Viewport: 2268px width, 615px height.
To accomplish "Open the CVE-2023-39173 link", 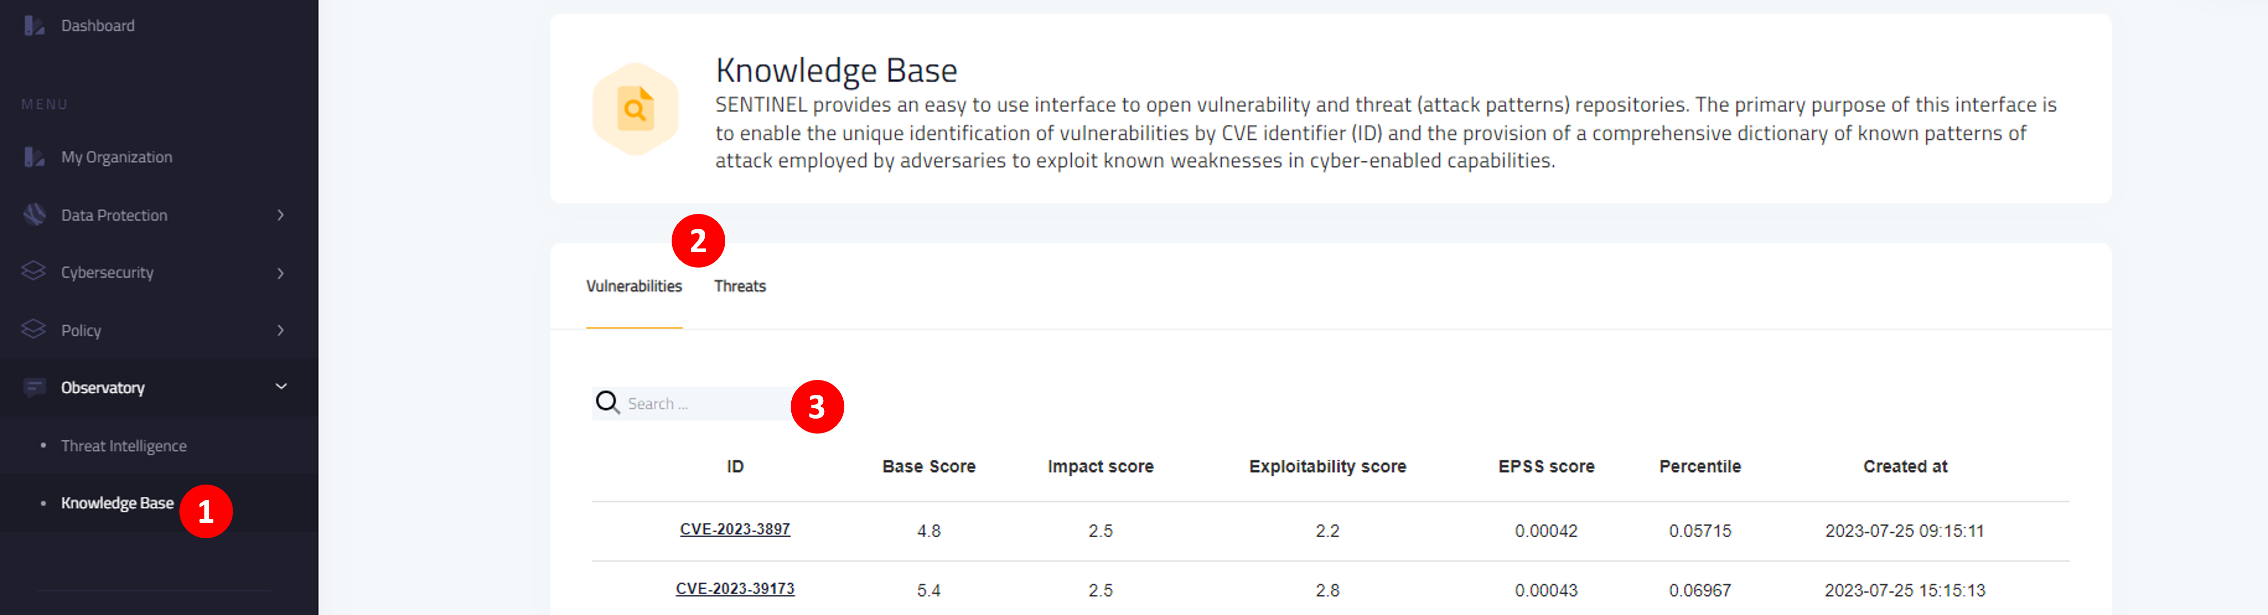I will (x=735, y=589).
